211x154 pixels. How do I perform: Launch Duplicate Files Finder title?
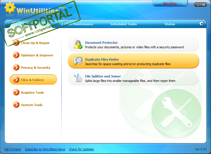tap(102, 59)
